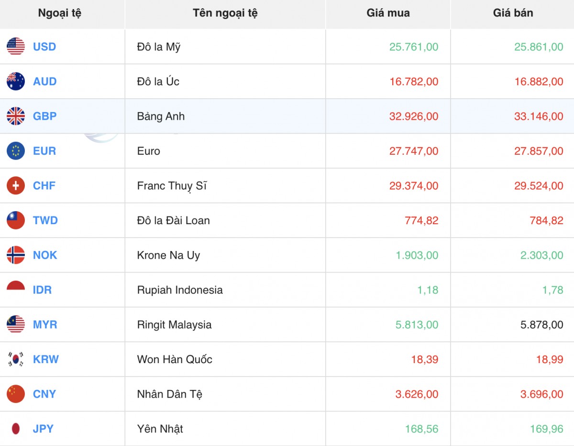Click the European Union flag icon
Screen dimensions: 574x446
point(16,151)
